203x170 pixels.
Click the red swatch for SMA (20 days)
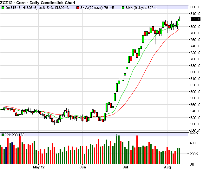click(78, 8)
